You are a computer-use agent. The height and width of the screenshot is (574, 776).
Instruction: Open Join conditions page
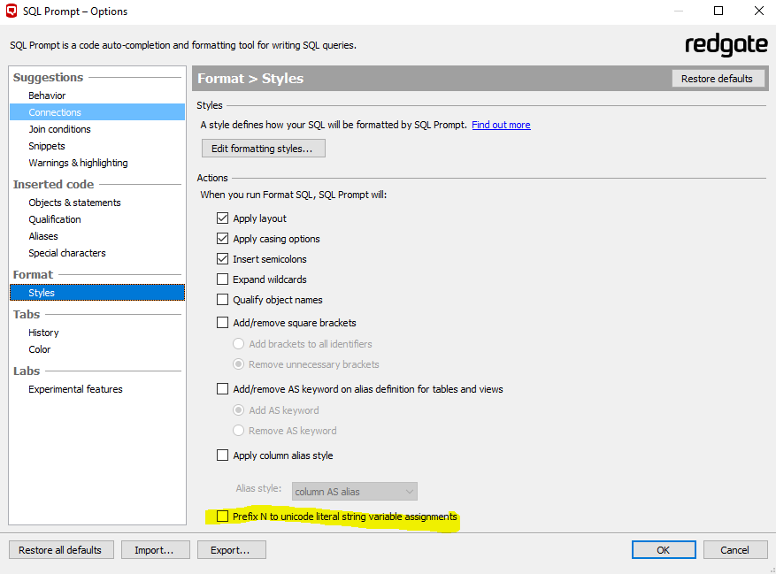[59, 129]
